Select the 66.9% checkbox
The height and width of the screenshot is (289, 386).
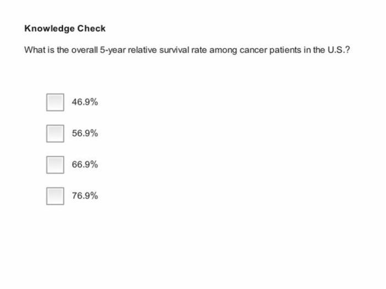click(x=55, y=165)
